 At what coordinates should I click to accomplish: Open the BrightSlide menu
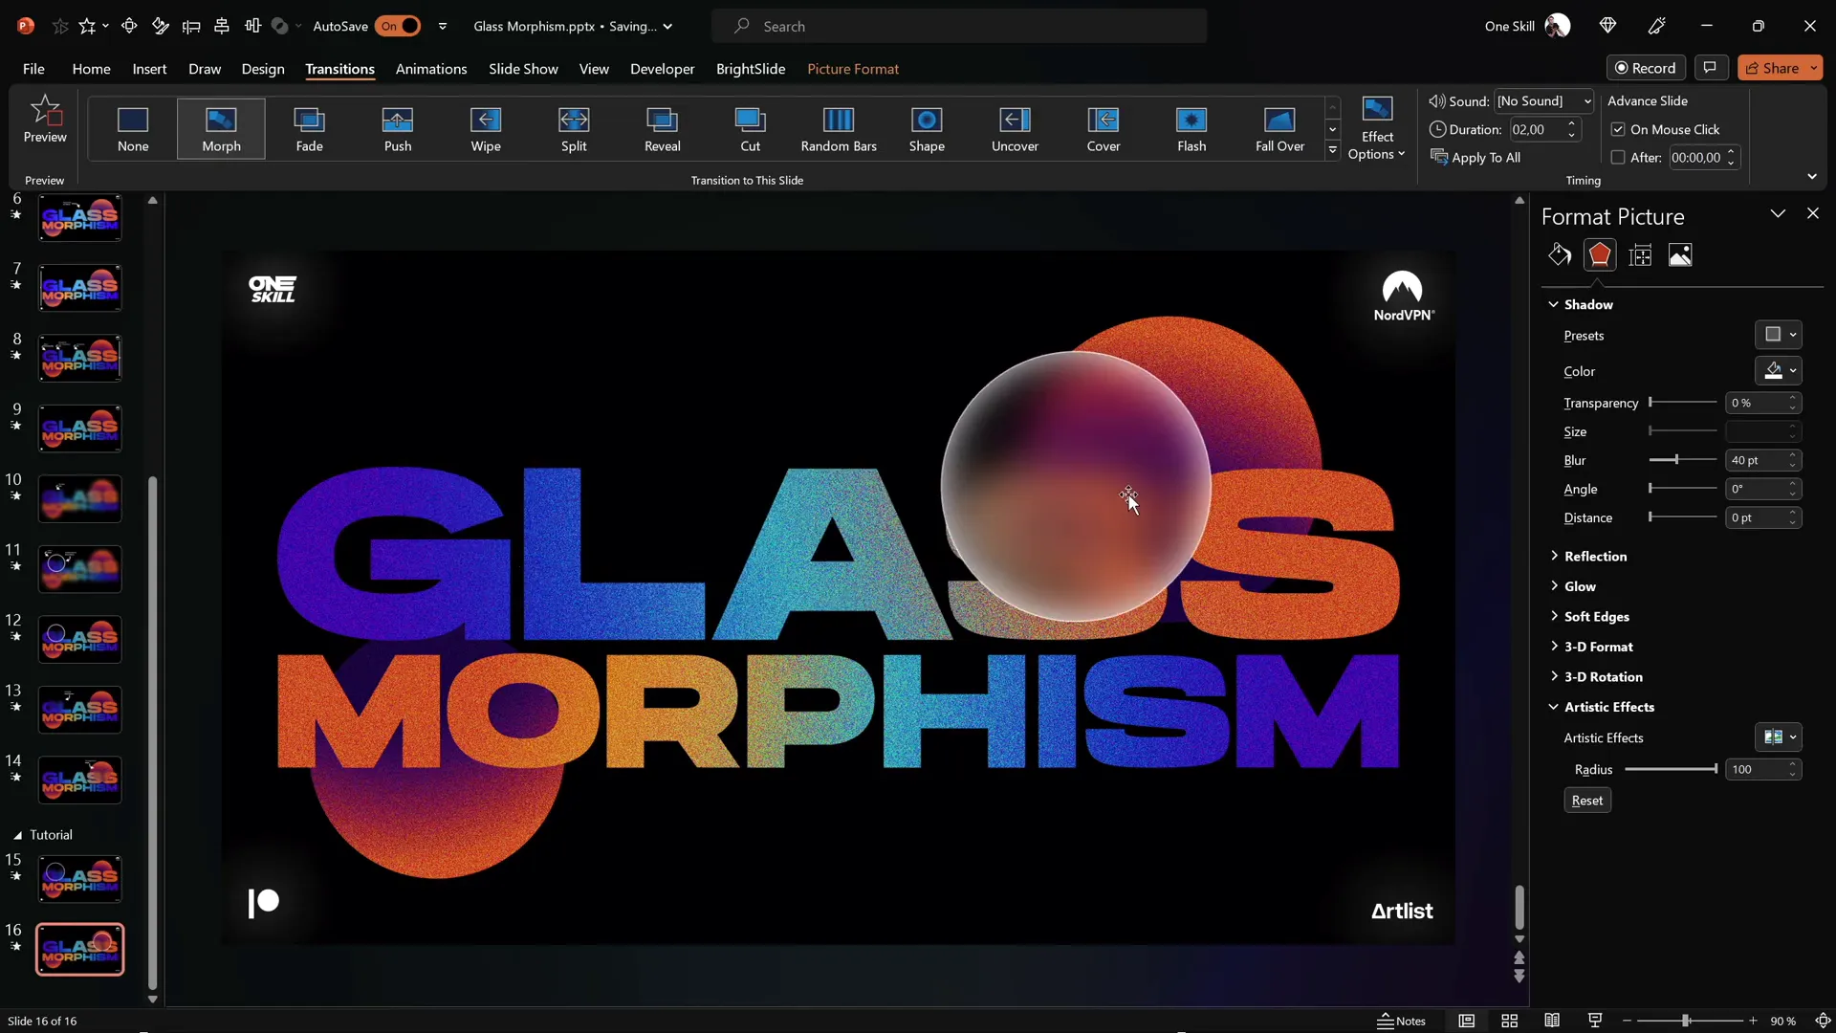click(751, 69)
